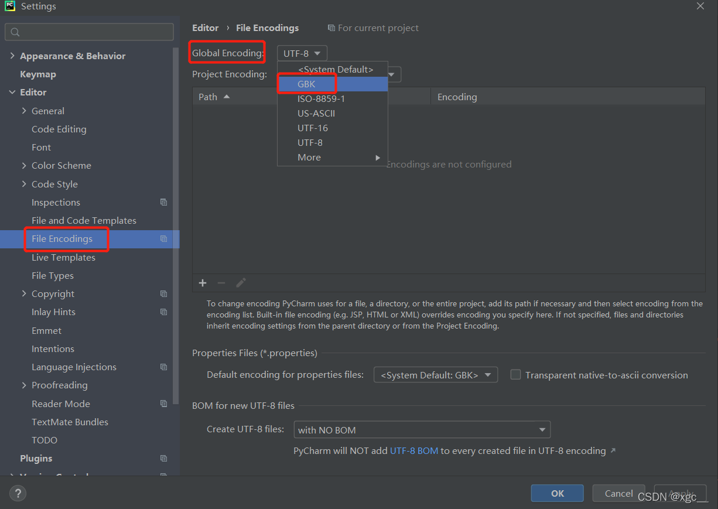Enable Transparent native-to-ascii conversion checkbox

[x=515, y=374]
